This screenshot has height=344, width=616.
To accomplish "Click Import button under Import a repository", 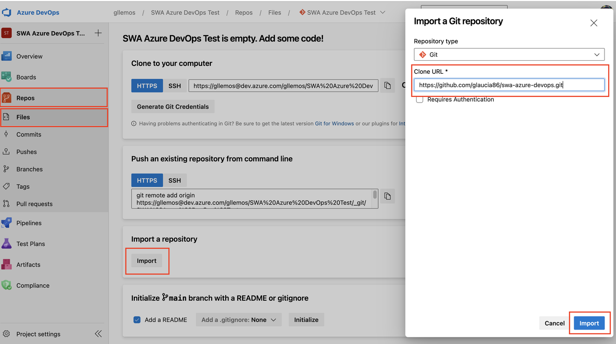I will [147, 261].
